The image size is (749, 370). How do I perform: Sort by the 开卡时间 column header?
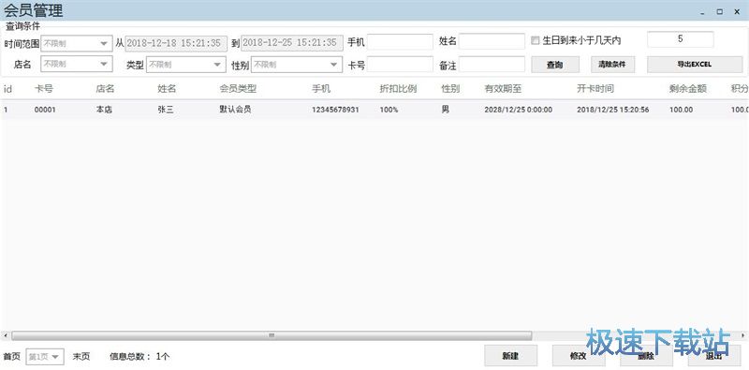[x=595, y=89]
